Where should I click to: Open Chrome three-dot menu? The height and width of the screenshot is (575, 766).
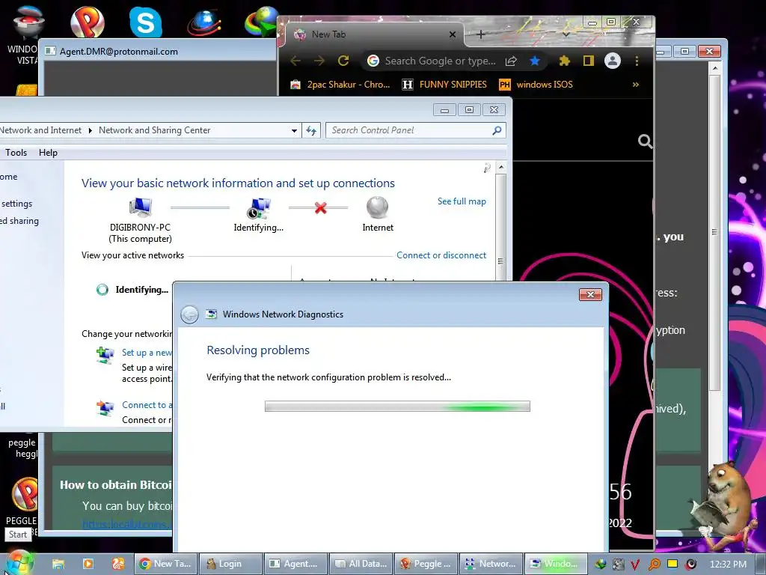(637, 61)
